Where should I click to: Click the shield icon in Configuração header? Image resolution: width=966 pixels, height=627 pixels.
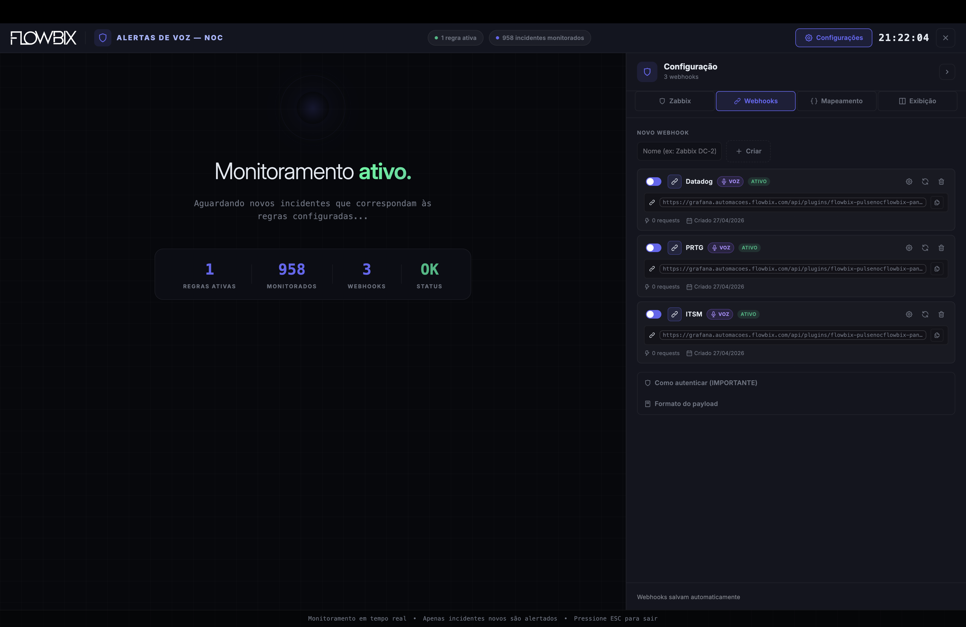(647, 72)
